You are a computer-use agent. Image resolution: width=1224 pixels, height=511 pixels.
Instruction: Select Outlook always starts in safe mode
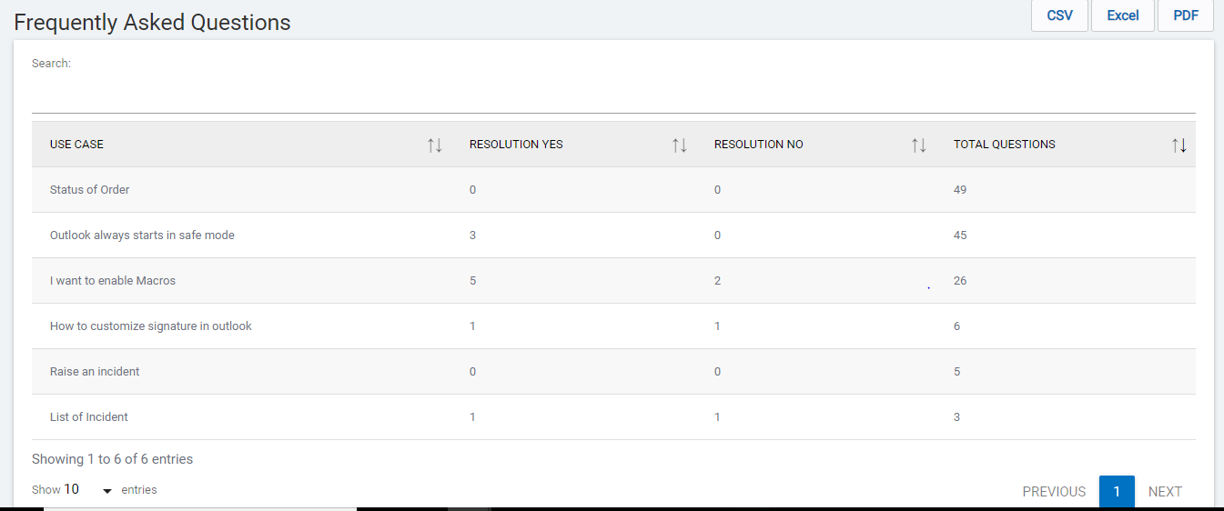pyautogui.click(x=142, y=235)
